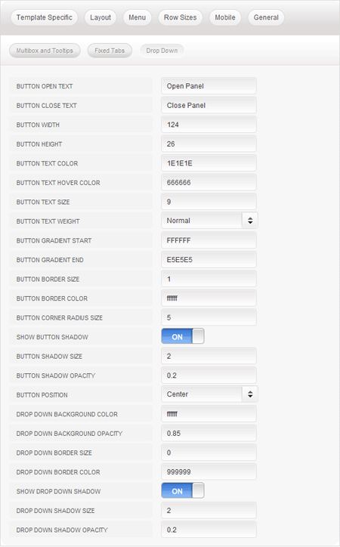The image size is (340, 547).
Task: Click the Drop Down Background Opacity field
Action: point(209,433)
